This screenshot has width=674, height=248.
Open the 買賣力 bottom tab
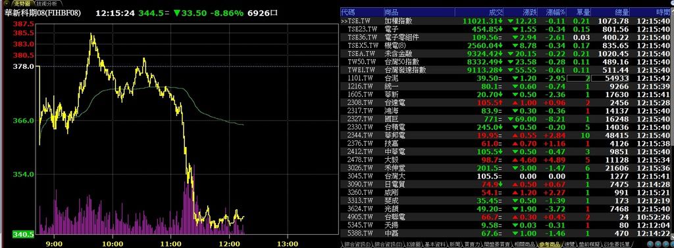[x=471, y=245]
